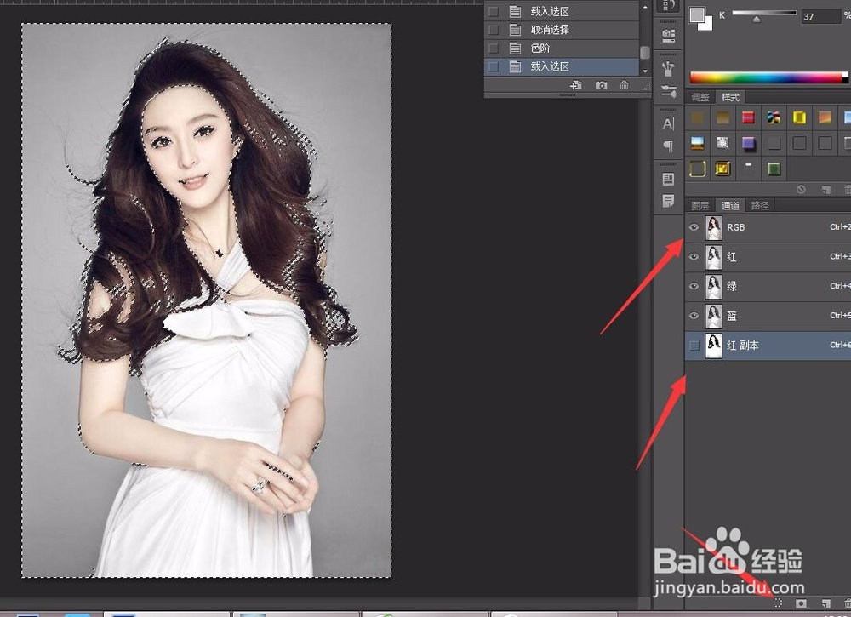This screenshot has height=617, width=851.
Task: Apply the multicolor tie-dye style swatch
Action: tap(774, 117)
